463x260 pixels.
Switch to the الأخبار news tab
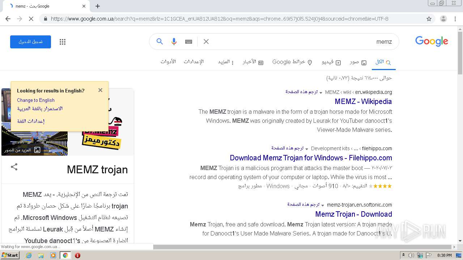[x=253, y=62]
